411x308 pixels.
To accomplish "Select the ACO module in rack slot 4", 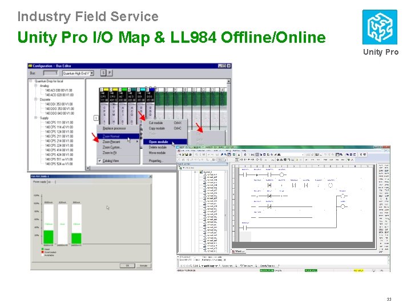I will coord(132,107).
